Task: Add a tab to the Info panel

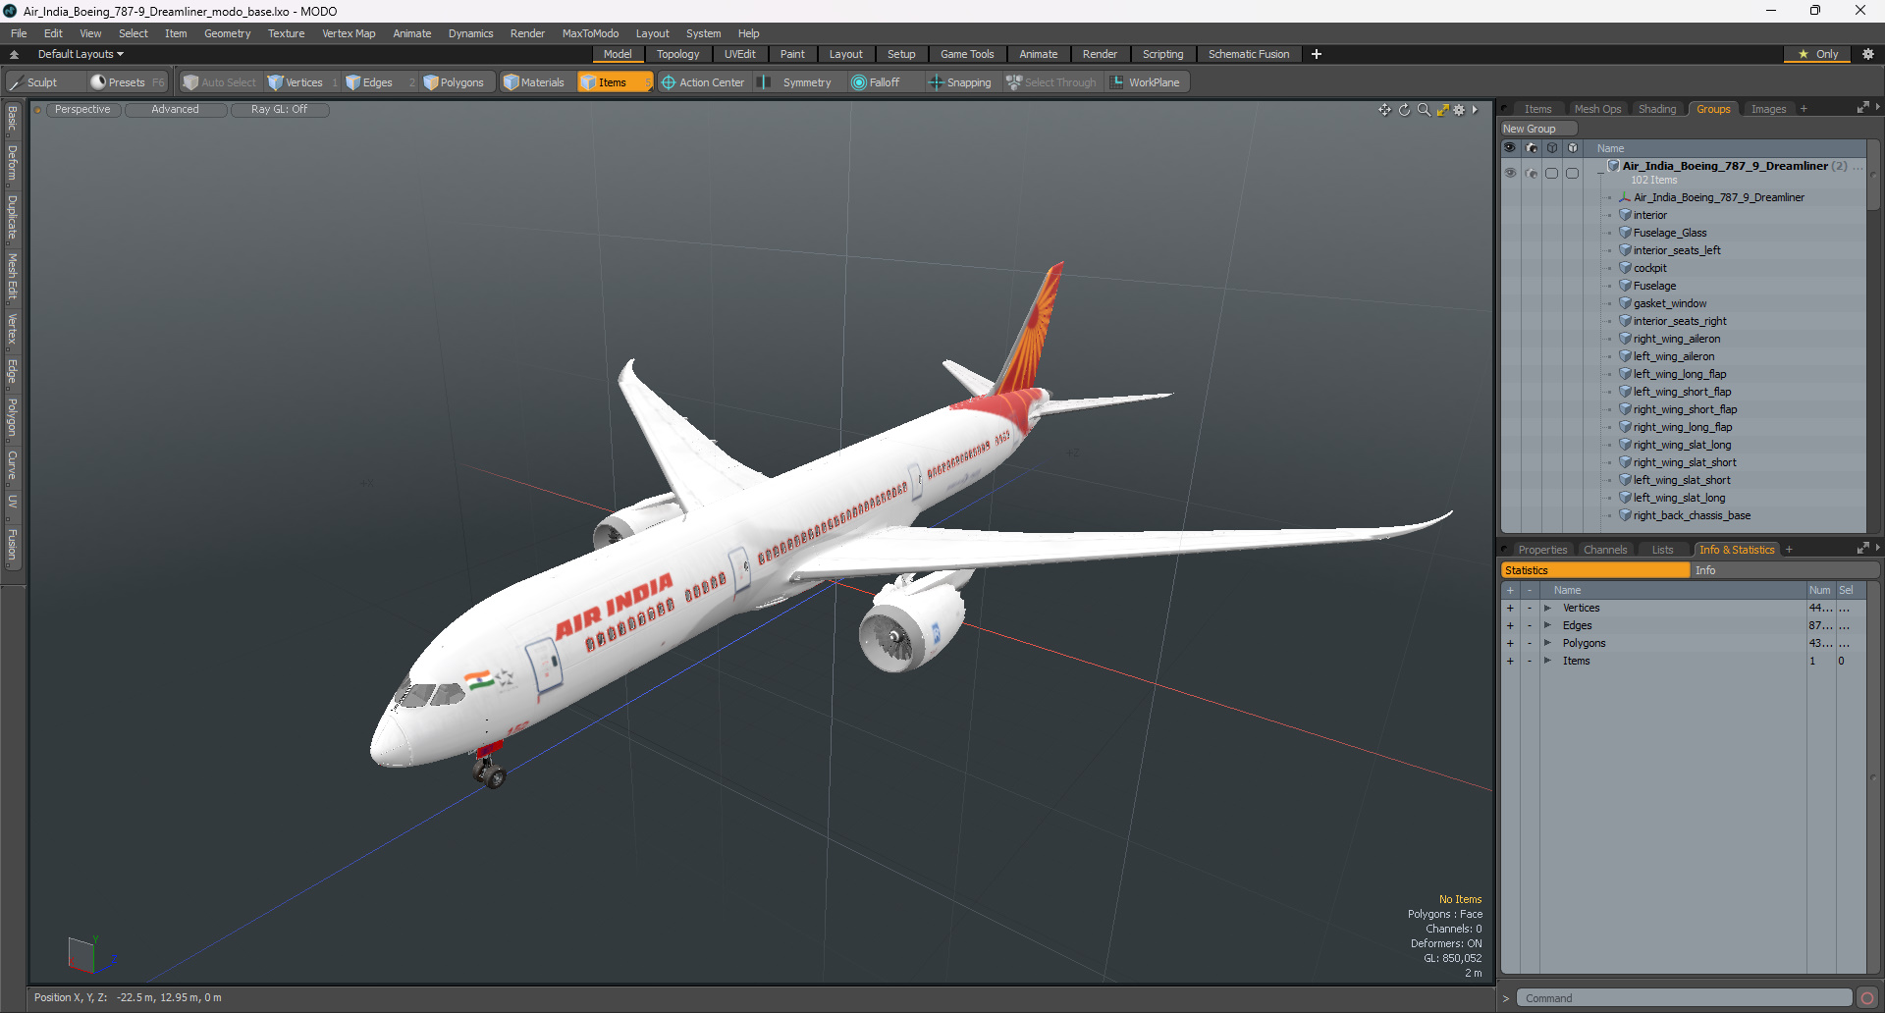Action: (1789, 550)
